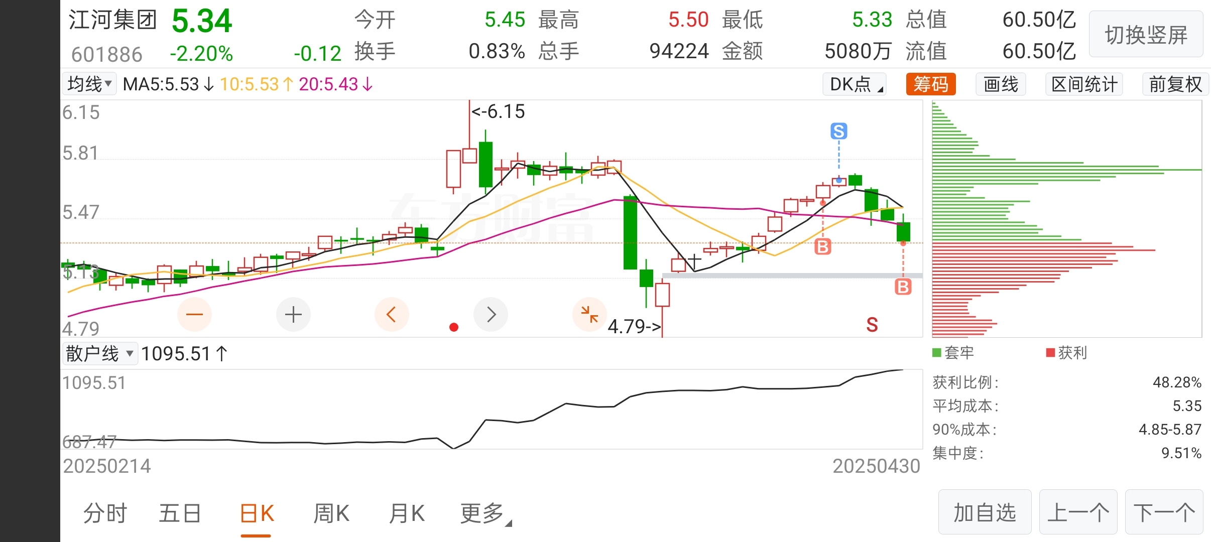Toggle 切换竖屏 screen orientation
Screen dimensions: 1211x542
pos(1146,35)
